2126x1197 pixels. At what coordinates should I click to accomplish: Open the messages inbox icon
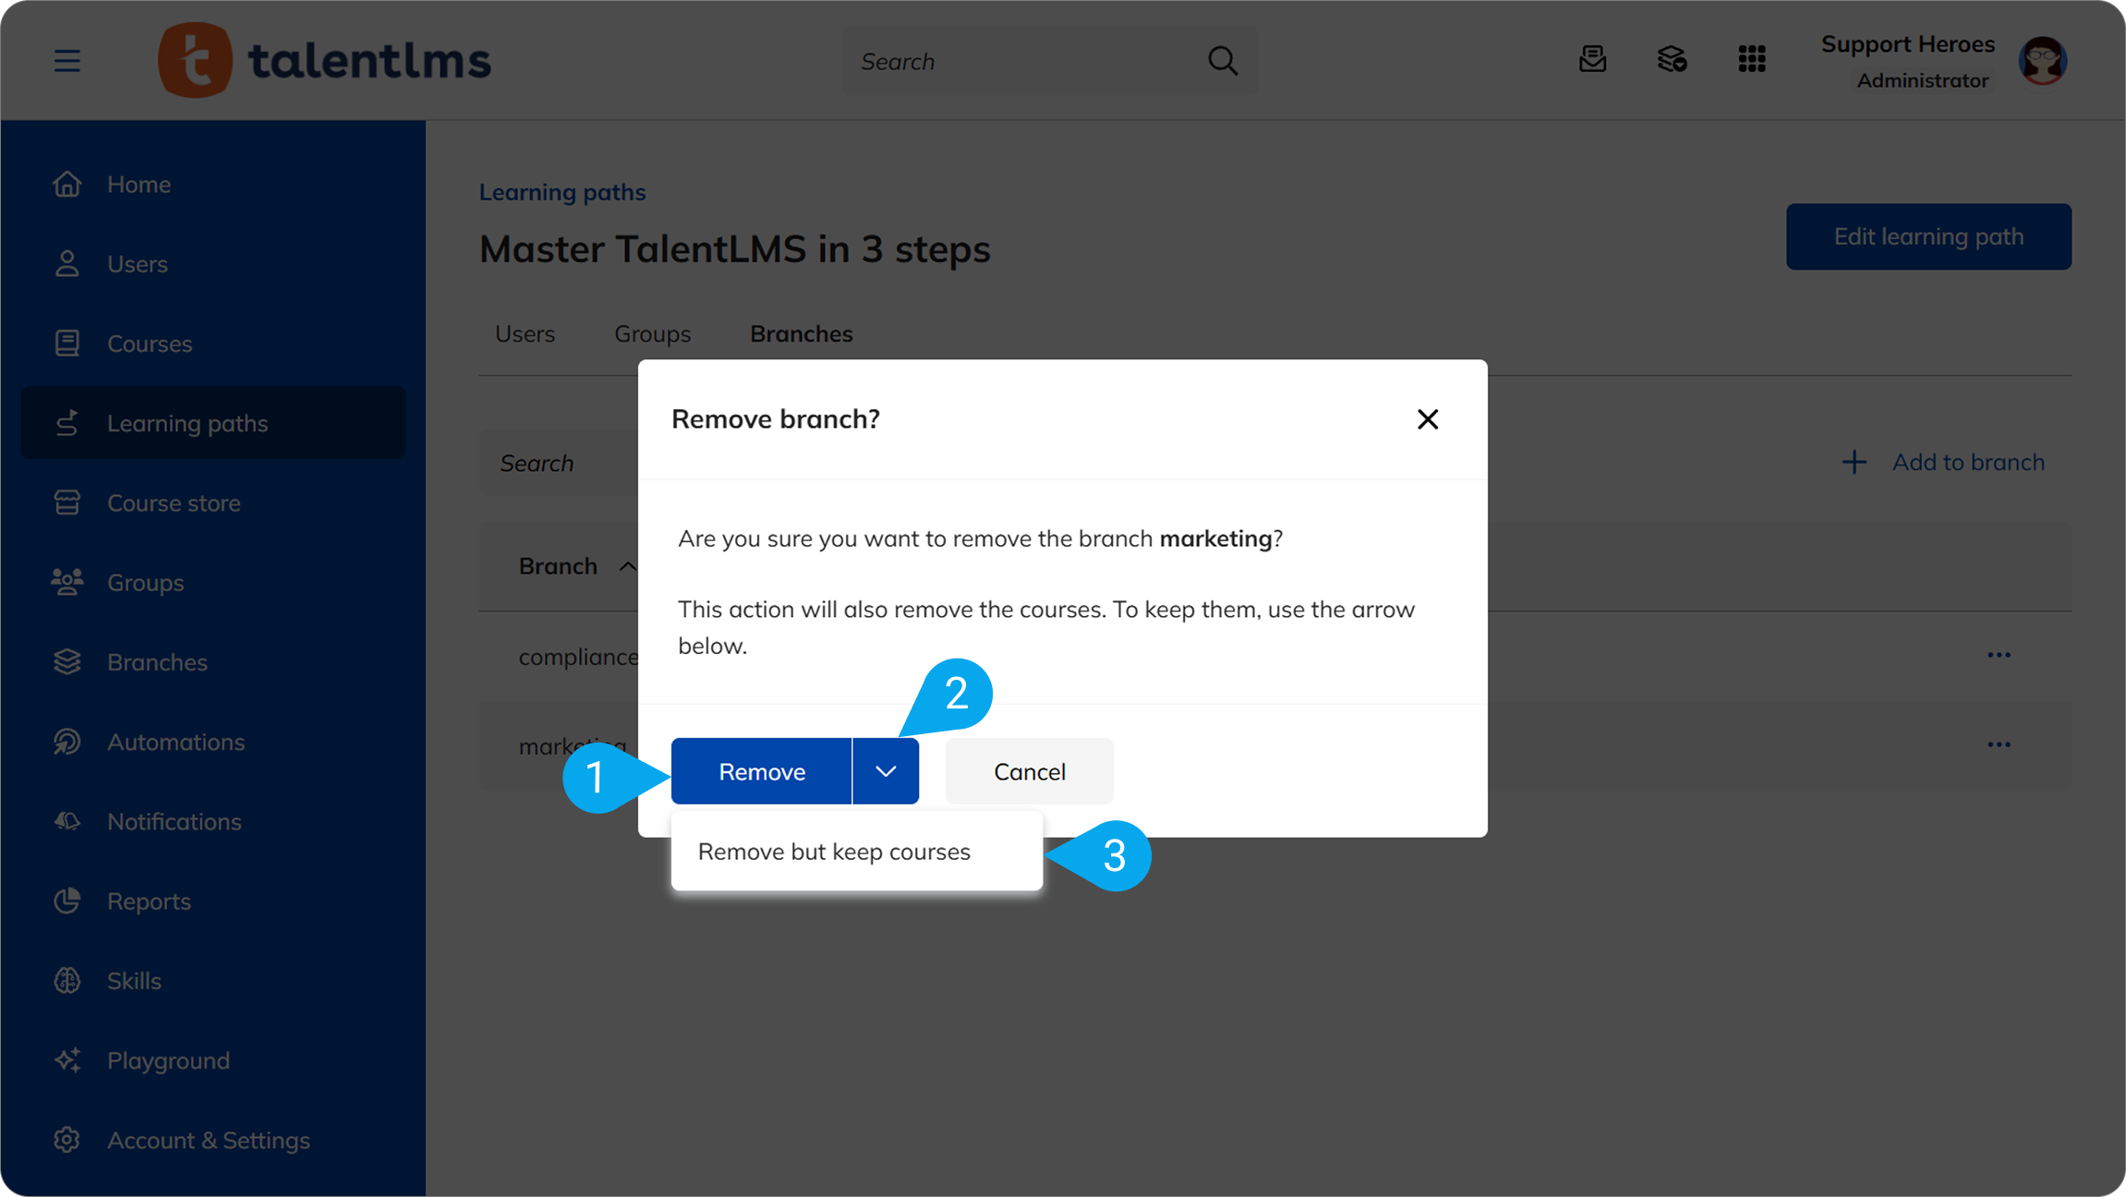pos(1593,60)
